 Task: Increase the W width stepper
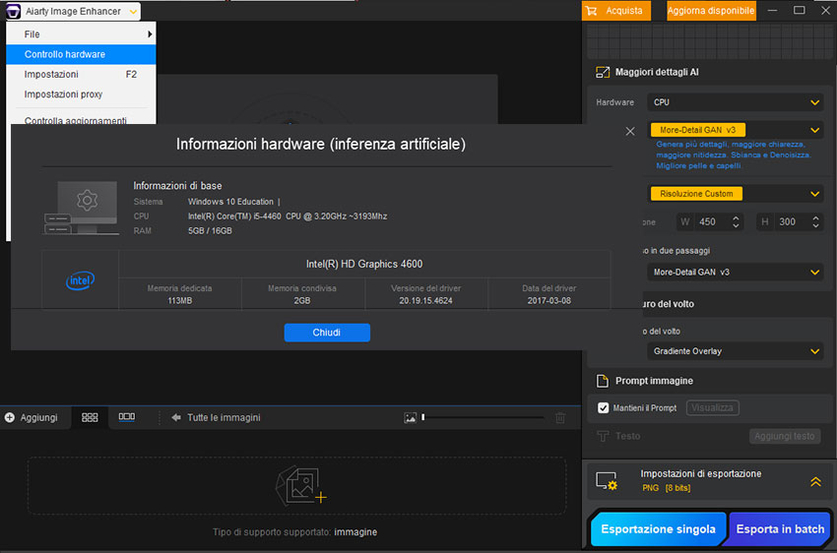point(736,217)
